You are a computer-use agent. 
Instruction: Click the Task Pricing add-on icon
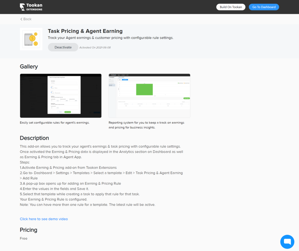tap(31, 39)
